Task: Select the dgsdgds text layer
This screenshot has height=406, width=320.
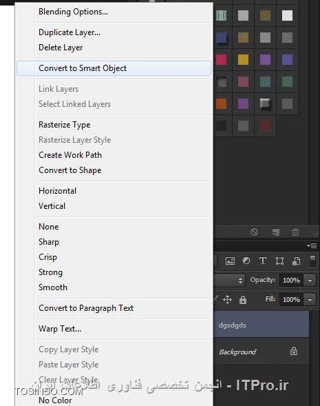Action: (x=262, y=325)
